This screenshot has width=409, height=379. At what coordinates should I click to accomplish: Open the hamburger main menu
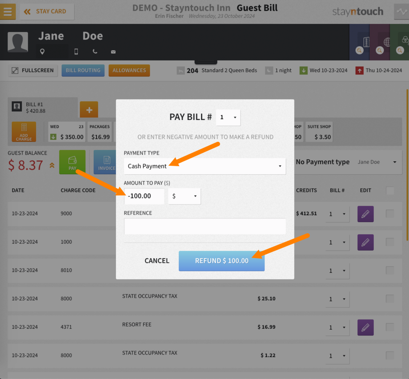point(8,12)
